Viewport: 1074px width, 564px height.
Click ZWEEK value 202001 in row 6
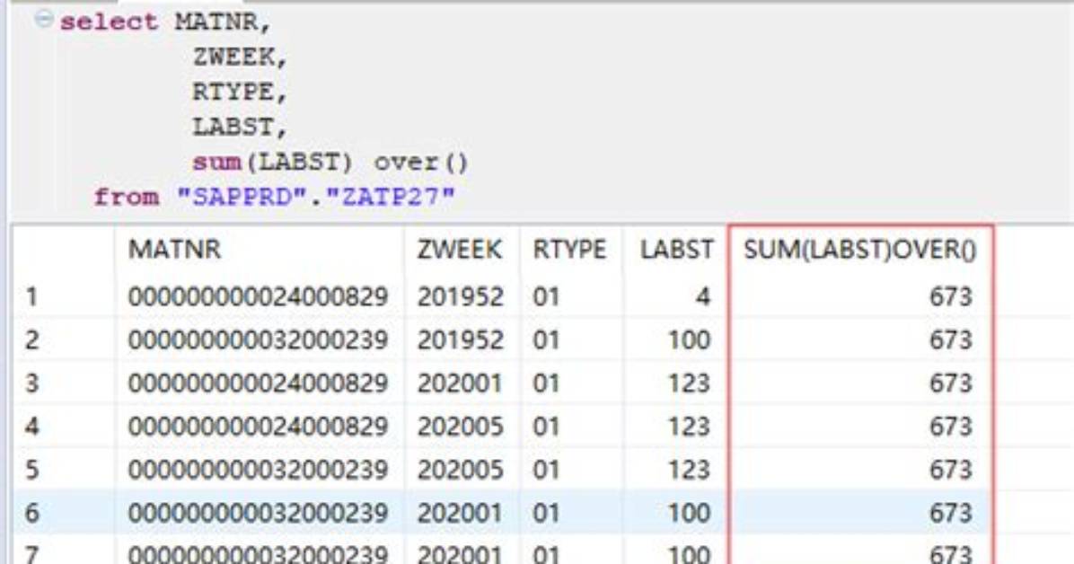461,513
